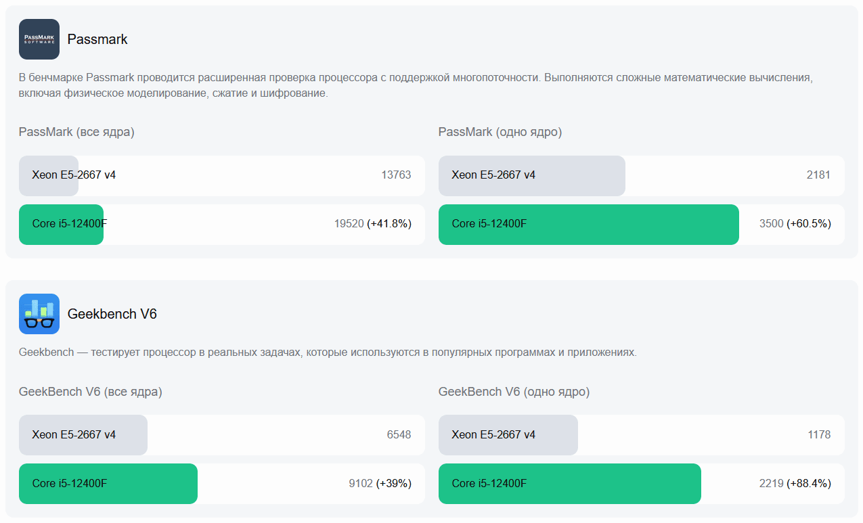Click the Geekbench glasses logo icon
Image resolution: width=863 pixels, height=523 pixels.
(39, 314)
